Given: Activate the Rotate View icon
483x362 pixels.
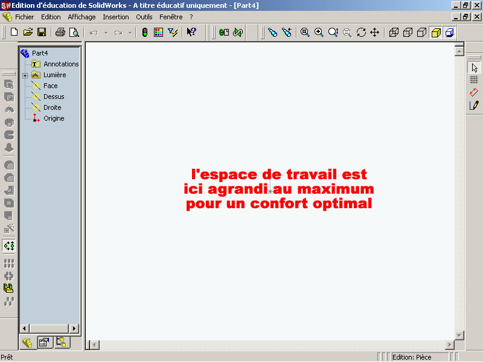Looking at the screenshot, I should click(x=361, y=32).
